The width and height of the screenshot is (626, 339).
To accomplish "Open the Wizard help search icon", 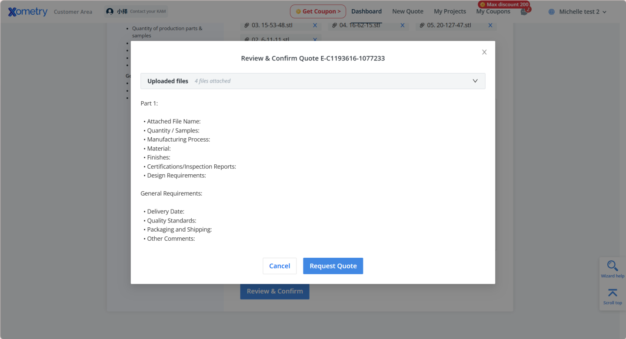I will [x=613, y=266].
